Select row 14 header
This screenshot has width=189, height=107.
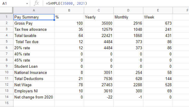click(7, 97)
